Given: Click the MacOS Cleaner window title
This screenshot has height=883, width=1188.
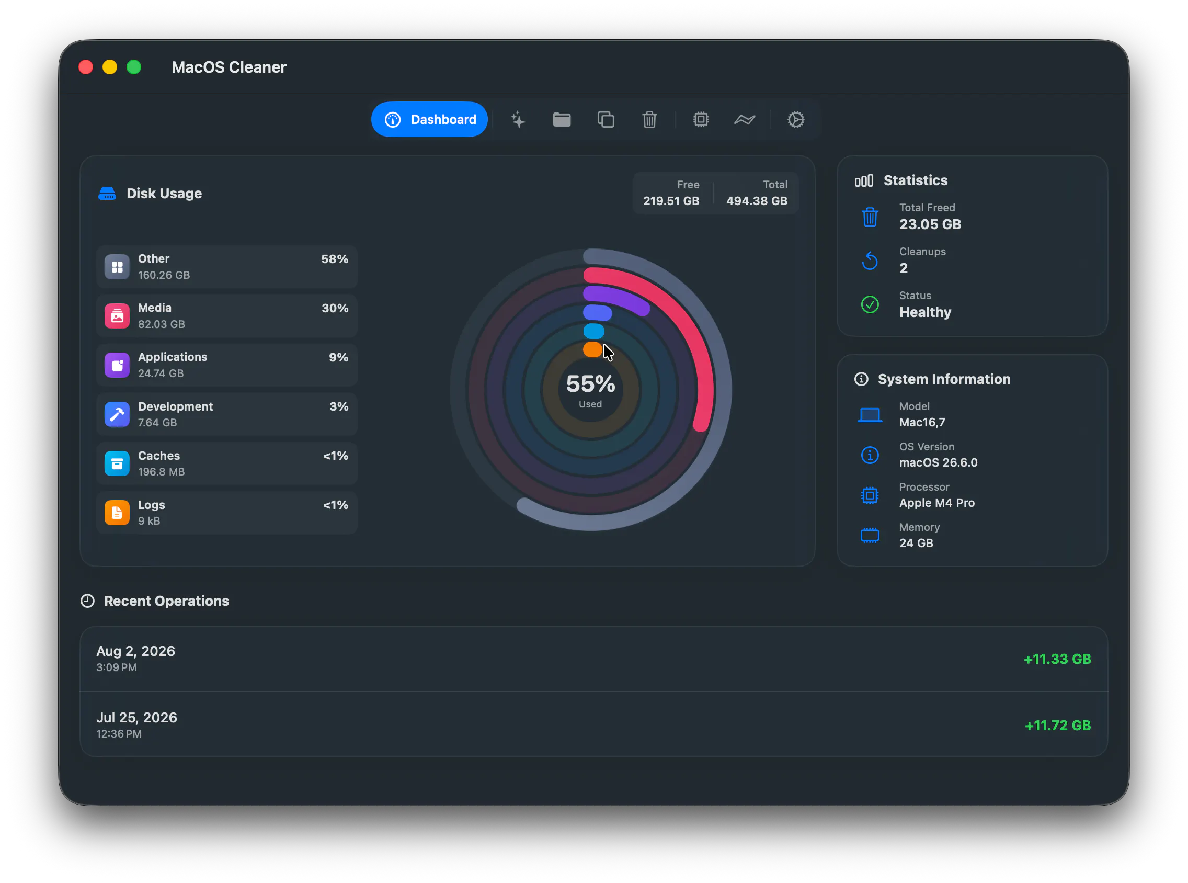Looking at the screenshot, I should [229, 67].
